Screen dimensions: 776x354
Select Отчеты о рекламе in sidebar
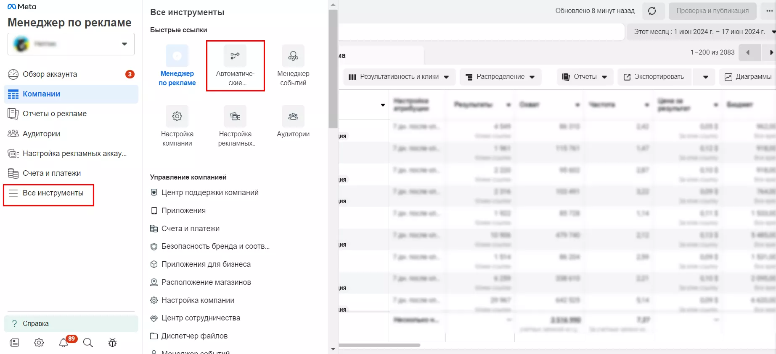[71, 114]
